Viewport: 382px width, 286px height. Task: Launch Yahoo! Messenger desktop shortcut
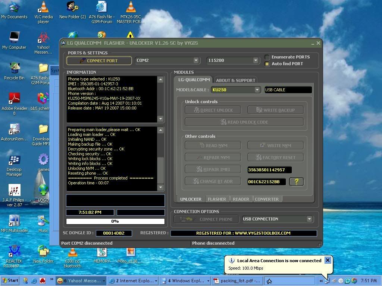point(43,43)
